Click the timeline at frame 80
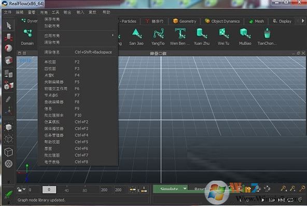Viewport: 307px width, 206px height. (85, 190)
